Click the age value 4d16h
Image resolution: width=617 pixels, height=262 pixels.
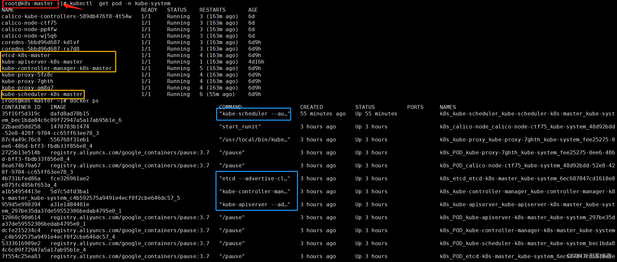(256, 62)
